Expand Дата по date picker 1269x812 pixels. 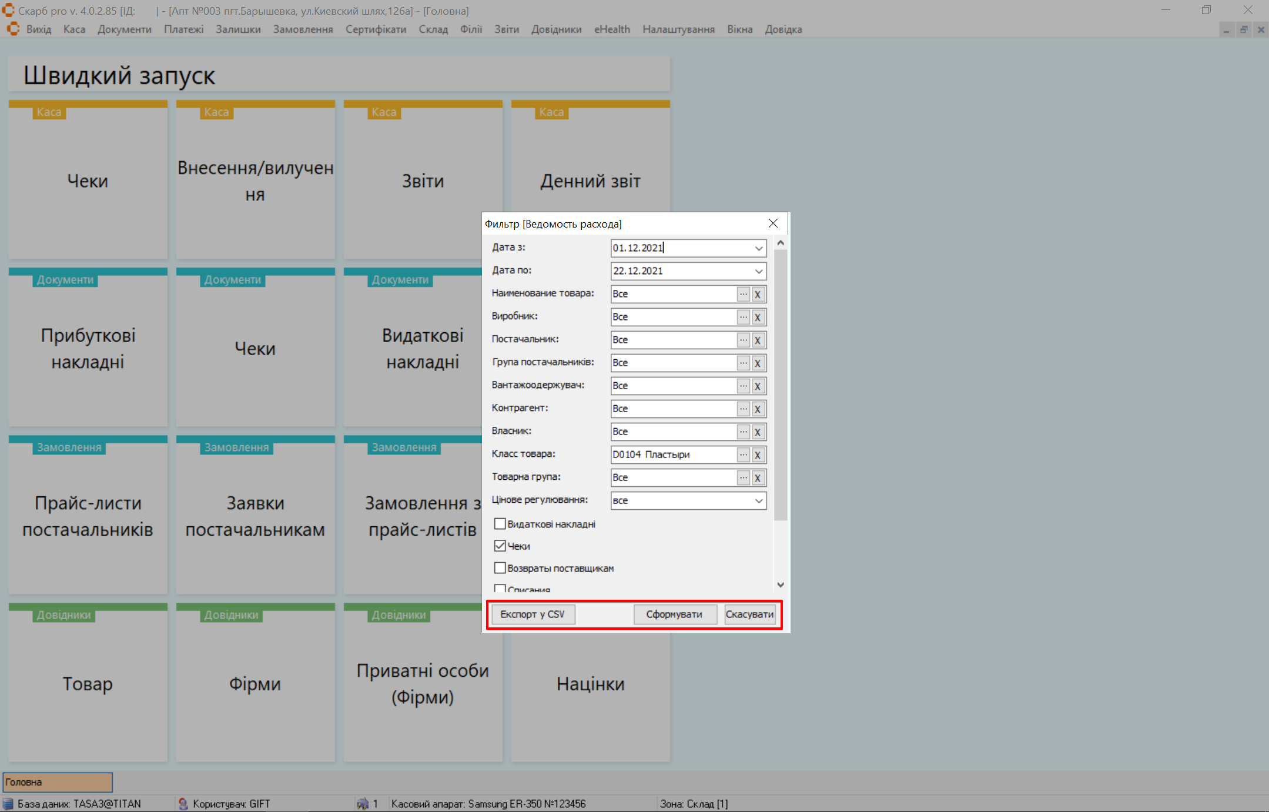(759, 271)
